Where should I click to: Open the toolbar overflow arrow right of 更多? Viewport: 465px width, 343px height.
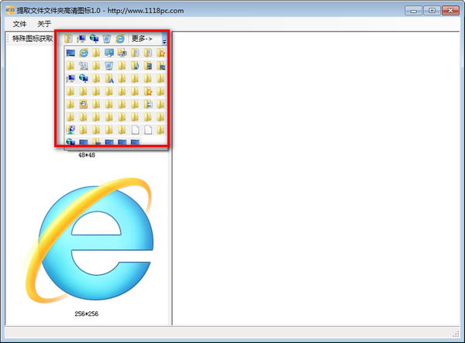164,39
